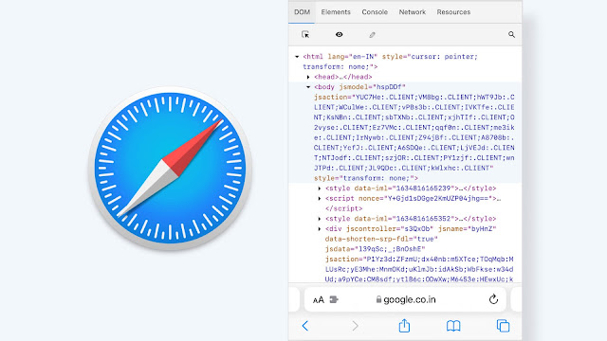Open the Resources tab
Screen dimensions: 607x341
click(x=453, y=12)
